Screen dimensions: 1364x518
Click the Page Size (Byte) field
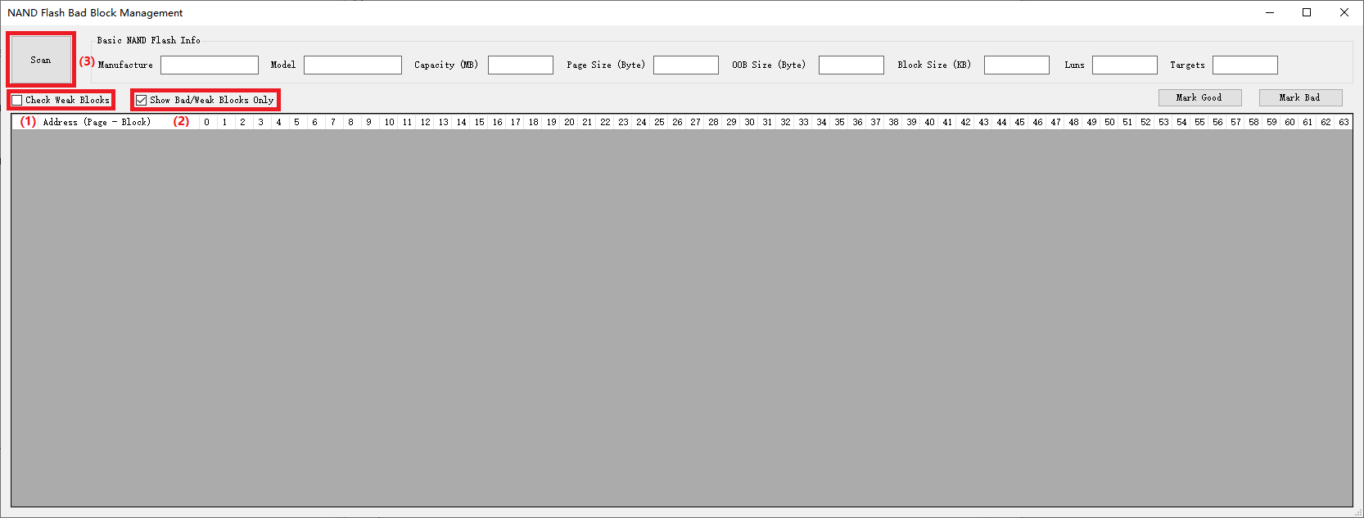click(685, 65)
